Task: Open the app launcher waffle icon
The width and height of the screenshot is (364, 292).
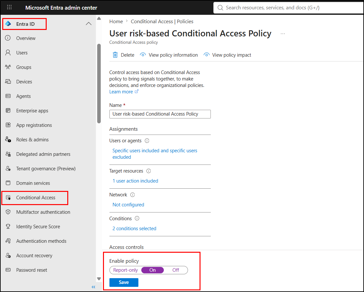Action: coord(9,7)
